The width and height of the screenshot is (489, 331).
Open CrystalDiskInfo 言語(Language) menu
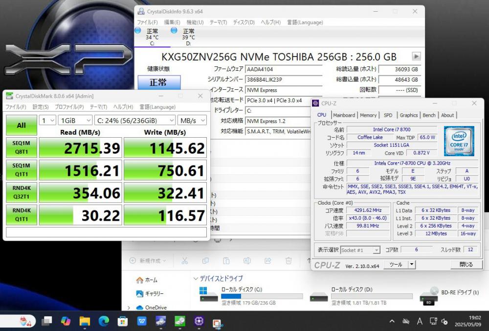pyautogui.click(x=305, y=22)
